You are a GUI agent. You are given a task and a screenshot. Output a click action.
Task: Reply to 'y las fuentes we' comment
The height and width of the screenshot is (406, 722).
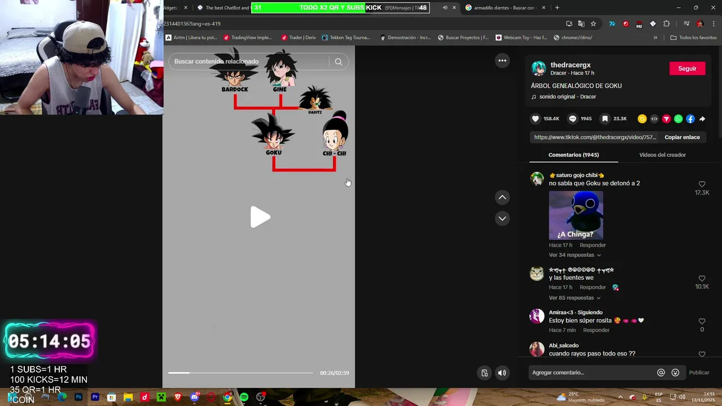pyautogui.click(x=593, y=288)
